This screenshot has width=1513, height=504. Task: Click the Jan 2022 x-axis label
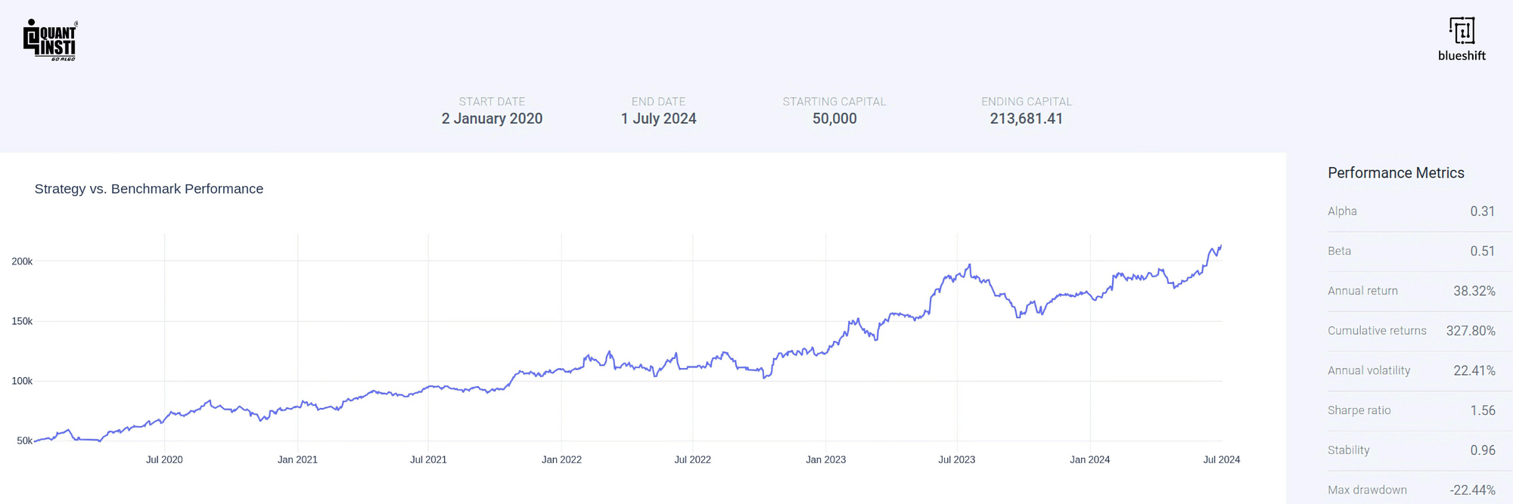(561, 459)
